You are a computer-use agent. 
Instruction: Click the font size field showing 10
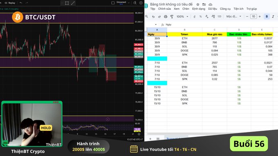(x=253, y=16)
